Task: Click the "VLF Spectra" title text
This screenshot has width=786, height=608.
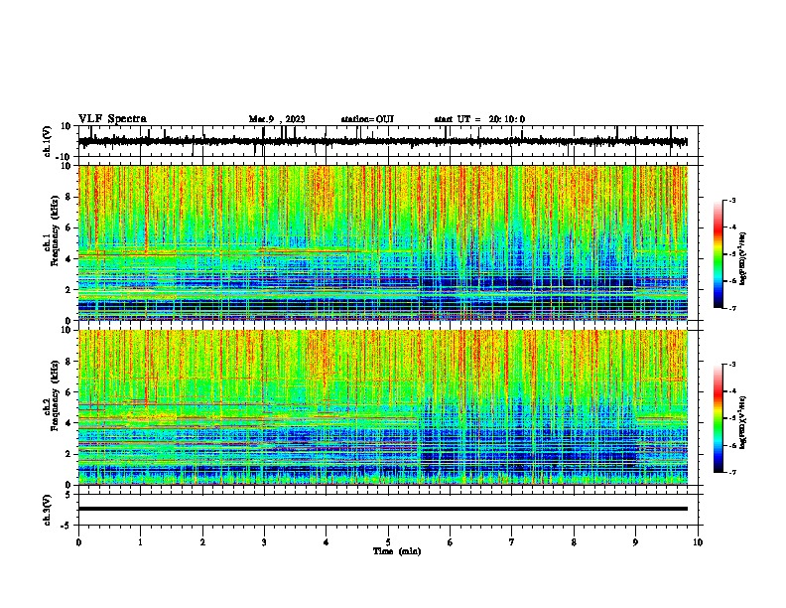Action: pyautogui.click(x=112, y=119)
